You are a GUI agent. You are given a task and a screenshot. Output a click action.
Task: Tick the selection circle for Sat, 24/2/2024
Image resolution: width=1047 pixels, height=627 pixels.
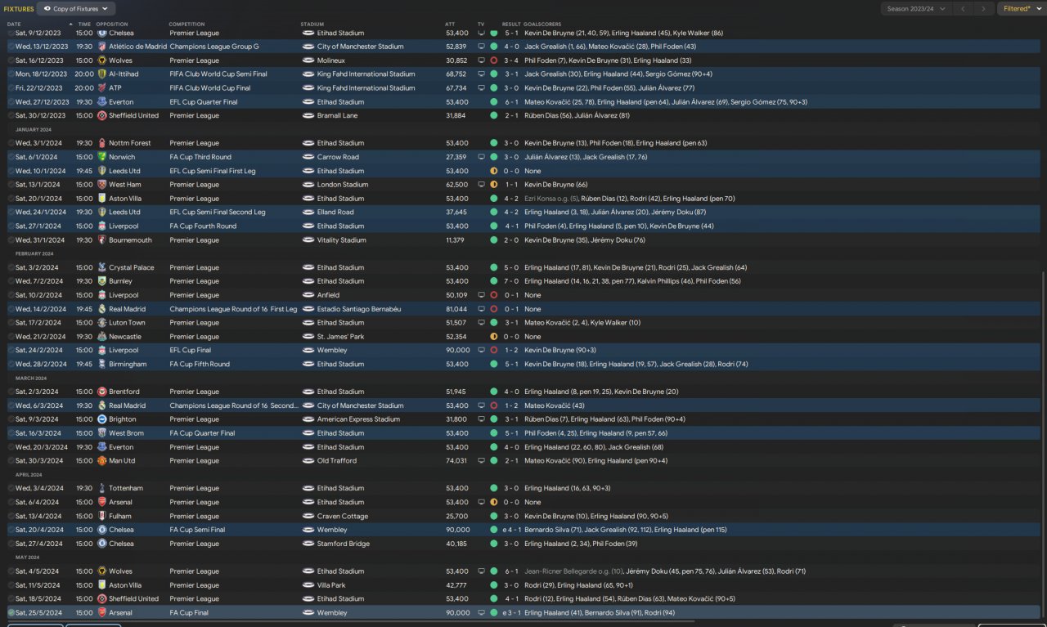[x=11, y=350]
